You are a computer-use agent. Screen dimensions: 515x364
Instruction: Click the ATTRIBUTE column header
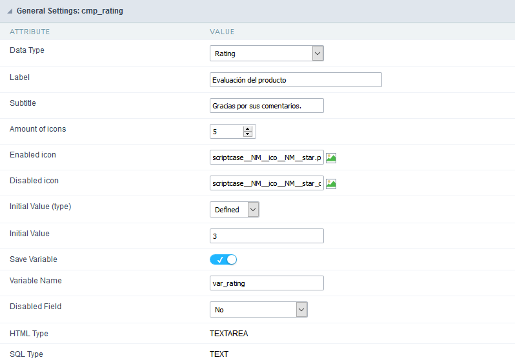pyautogui.click(x=30, y=32)
